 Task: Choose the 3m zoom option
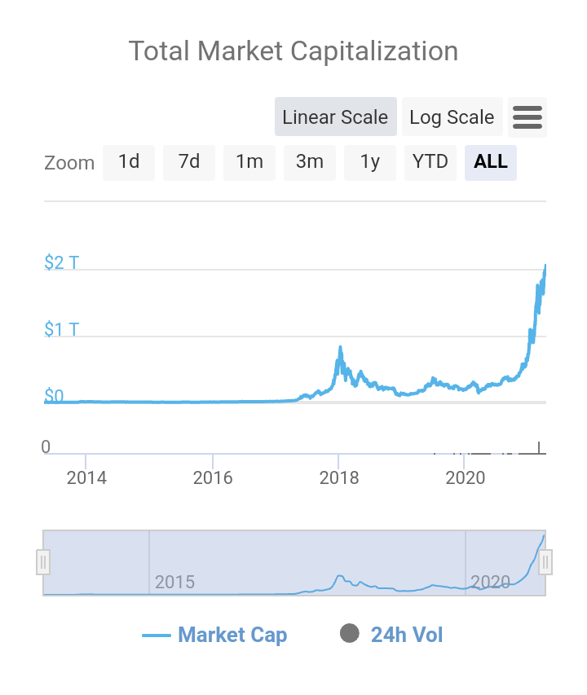coord(310,162)
